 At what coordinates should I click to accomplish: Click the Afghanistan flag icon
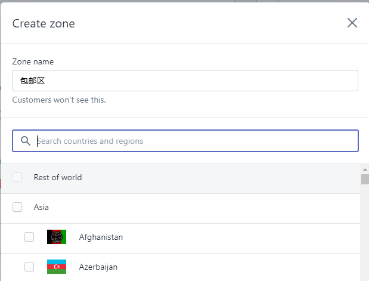[57, 237]
